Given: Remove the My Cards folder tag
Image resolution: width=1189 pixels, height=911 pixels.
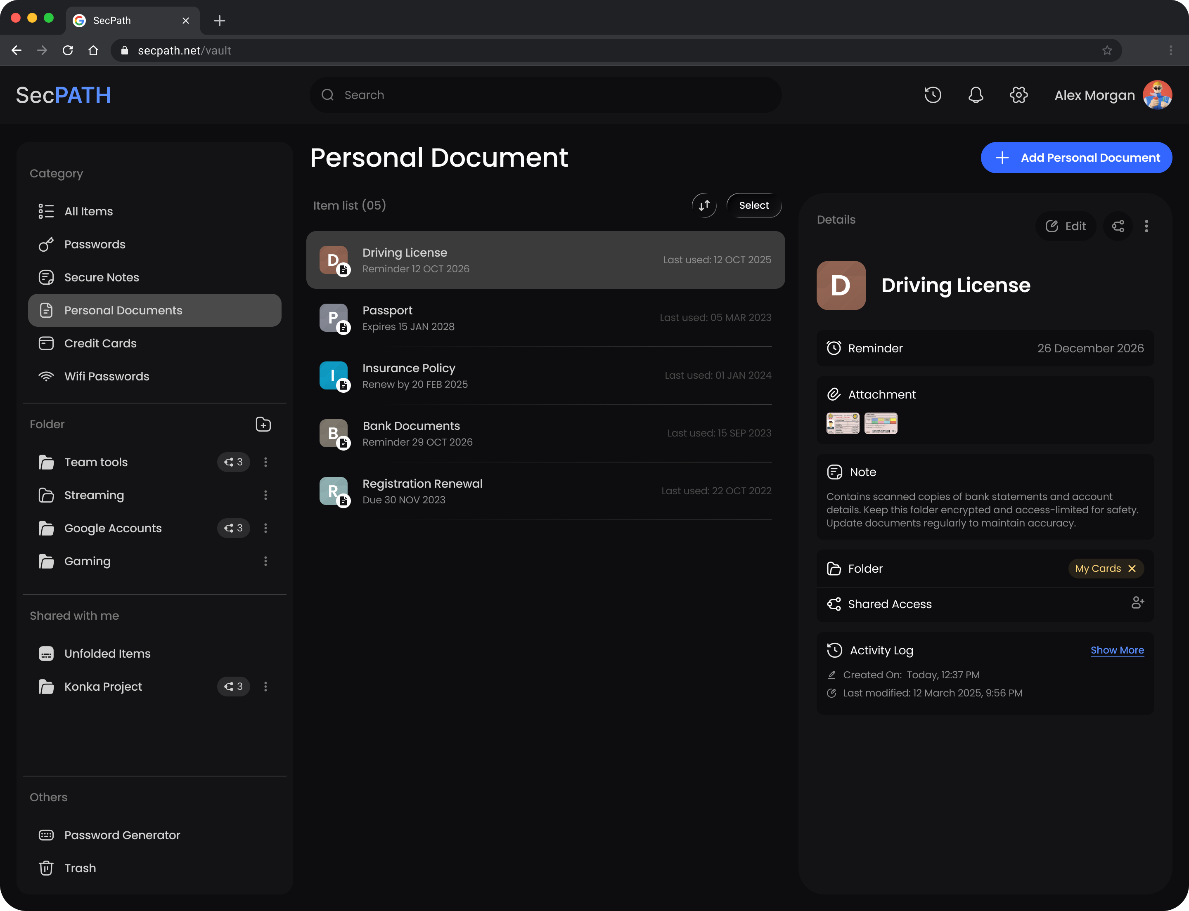Looking at the screenshot, I should click(1132, 568).
